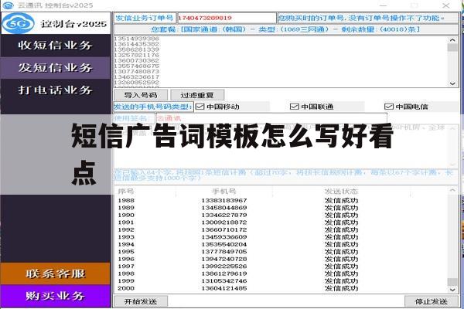The height and width of the screenshot is (309, 464).
Task: Click the 购买业务 button
Action: (56, 296)
